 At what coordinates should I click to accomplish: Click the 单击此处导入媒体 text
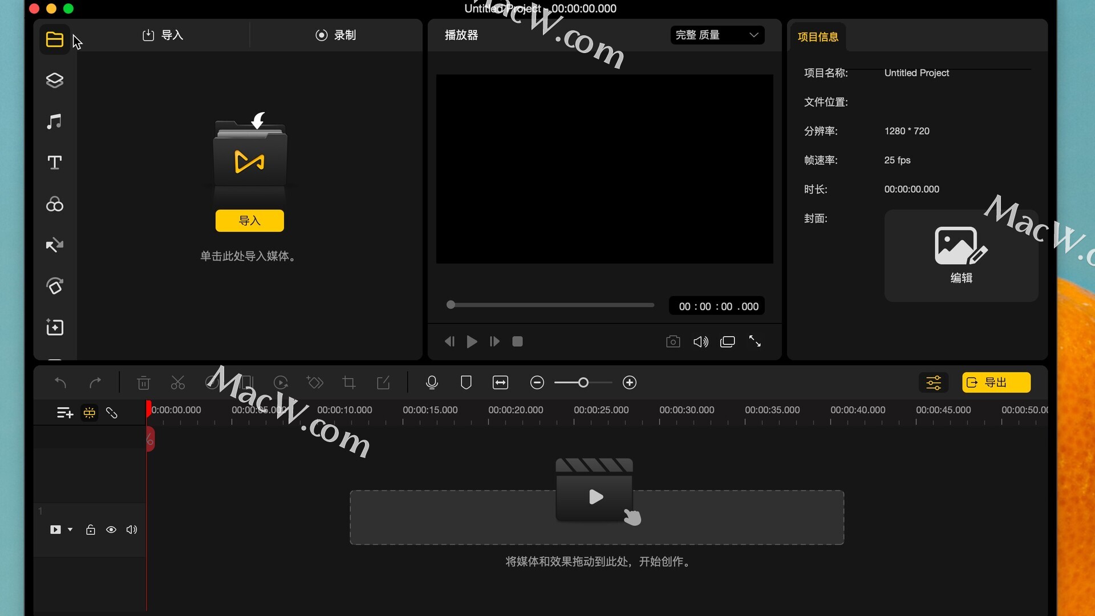pyautogui.click(x=248, y=256)
